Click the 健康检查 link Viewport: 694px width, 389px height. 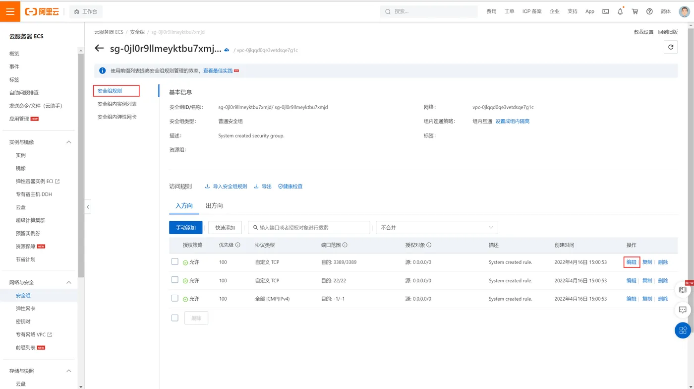[x=290, y=187]
